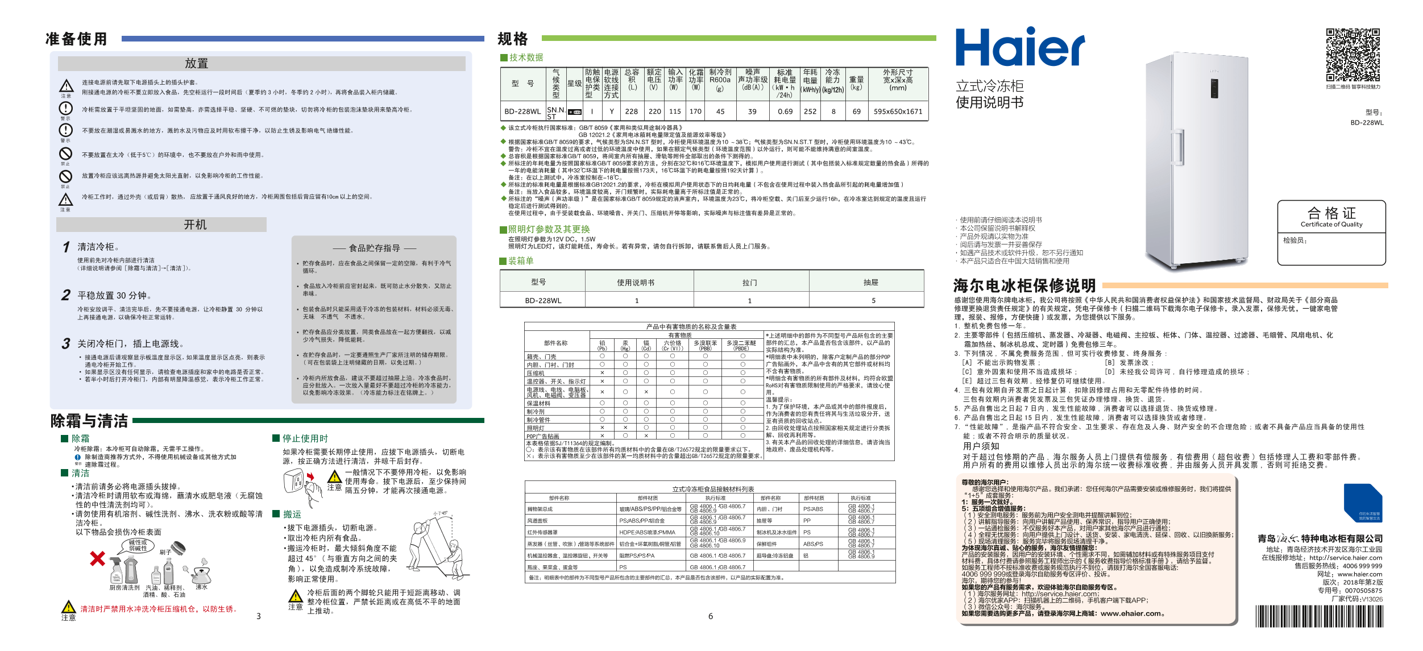Click the green square before 停止使用时
The height and width of the screenshot is (651, 1423).
(x=276, y=438)
